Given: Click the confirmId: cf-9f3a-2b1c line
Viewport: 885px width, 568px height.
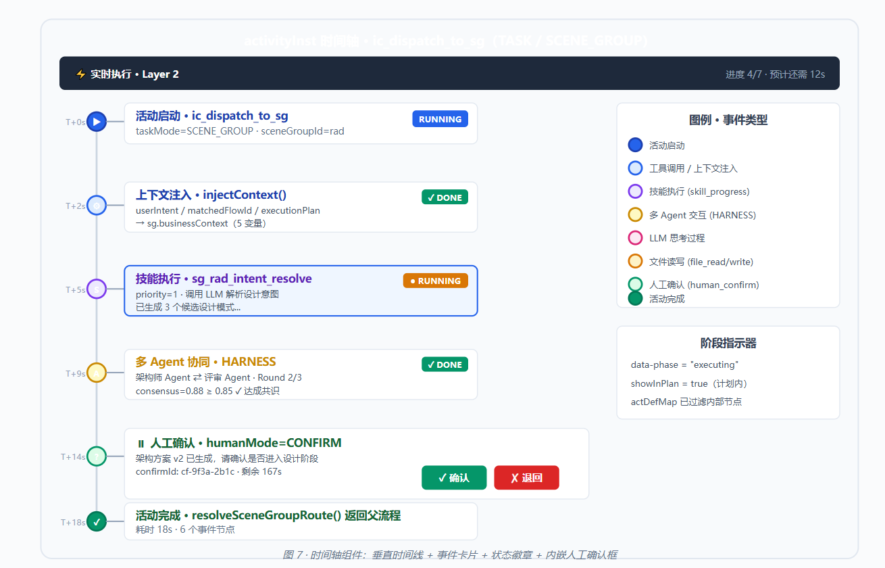Looking at the screenshot, I should click(x=209, y=471).
